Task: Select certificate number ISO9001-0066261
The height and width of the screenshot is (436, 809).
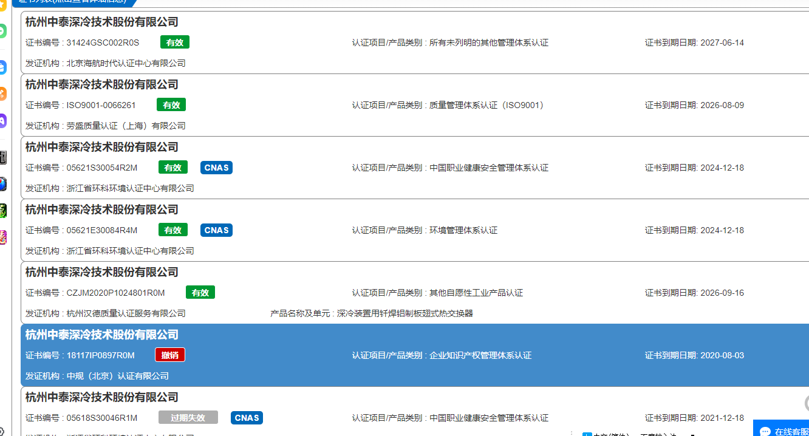Action: [x=101, y=105]
